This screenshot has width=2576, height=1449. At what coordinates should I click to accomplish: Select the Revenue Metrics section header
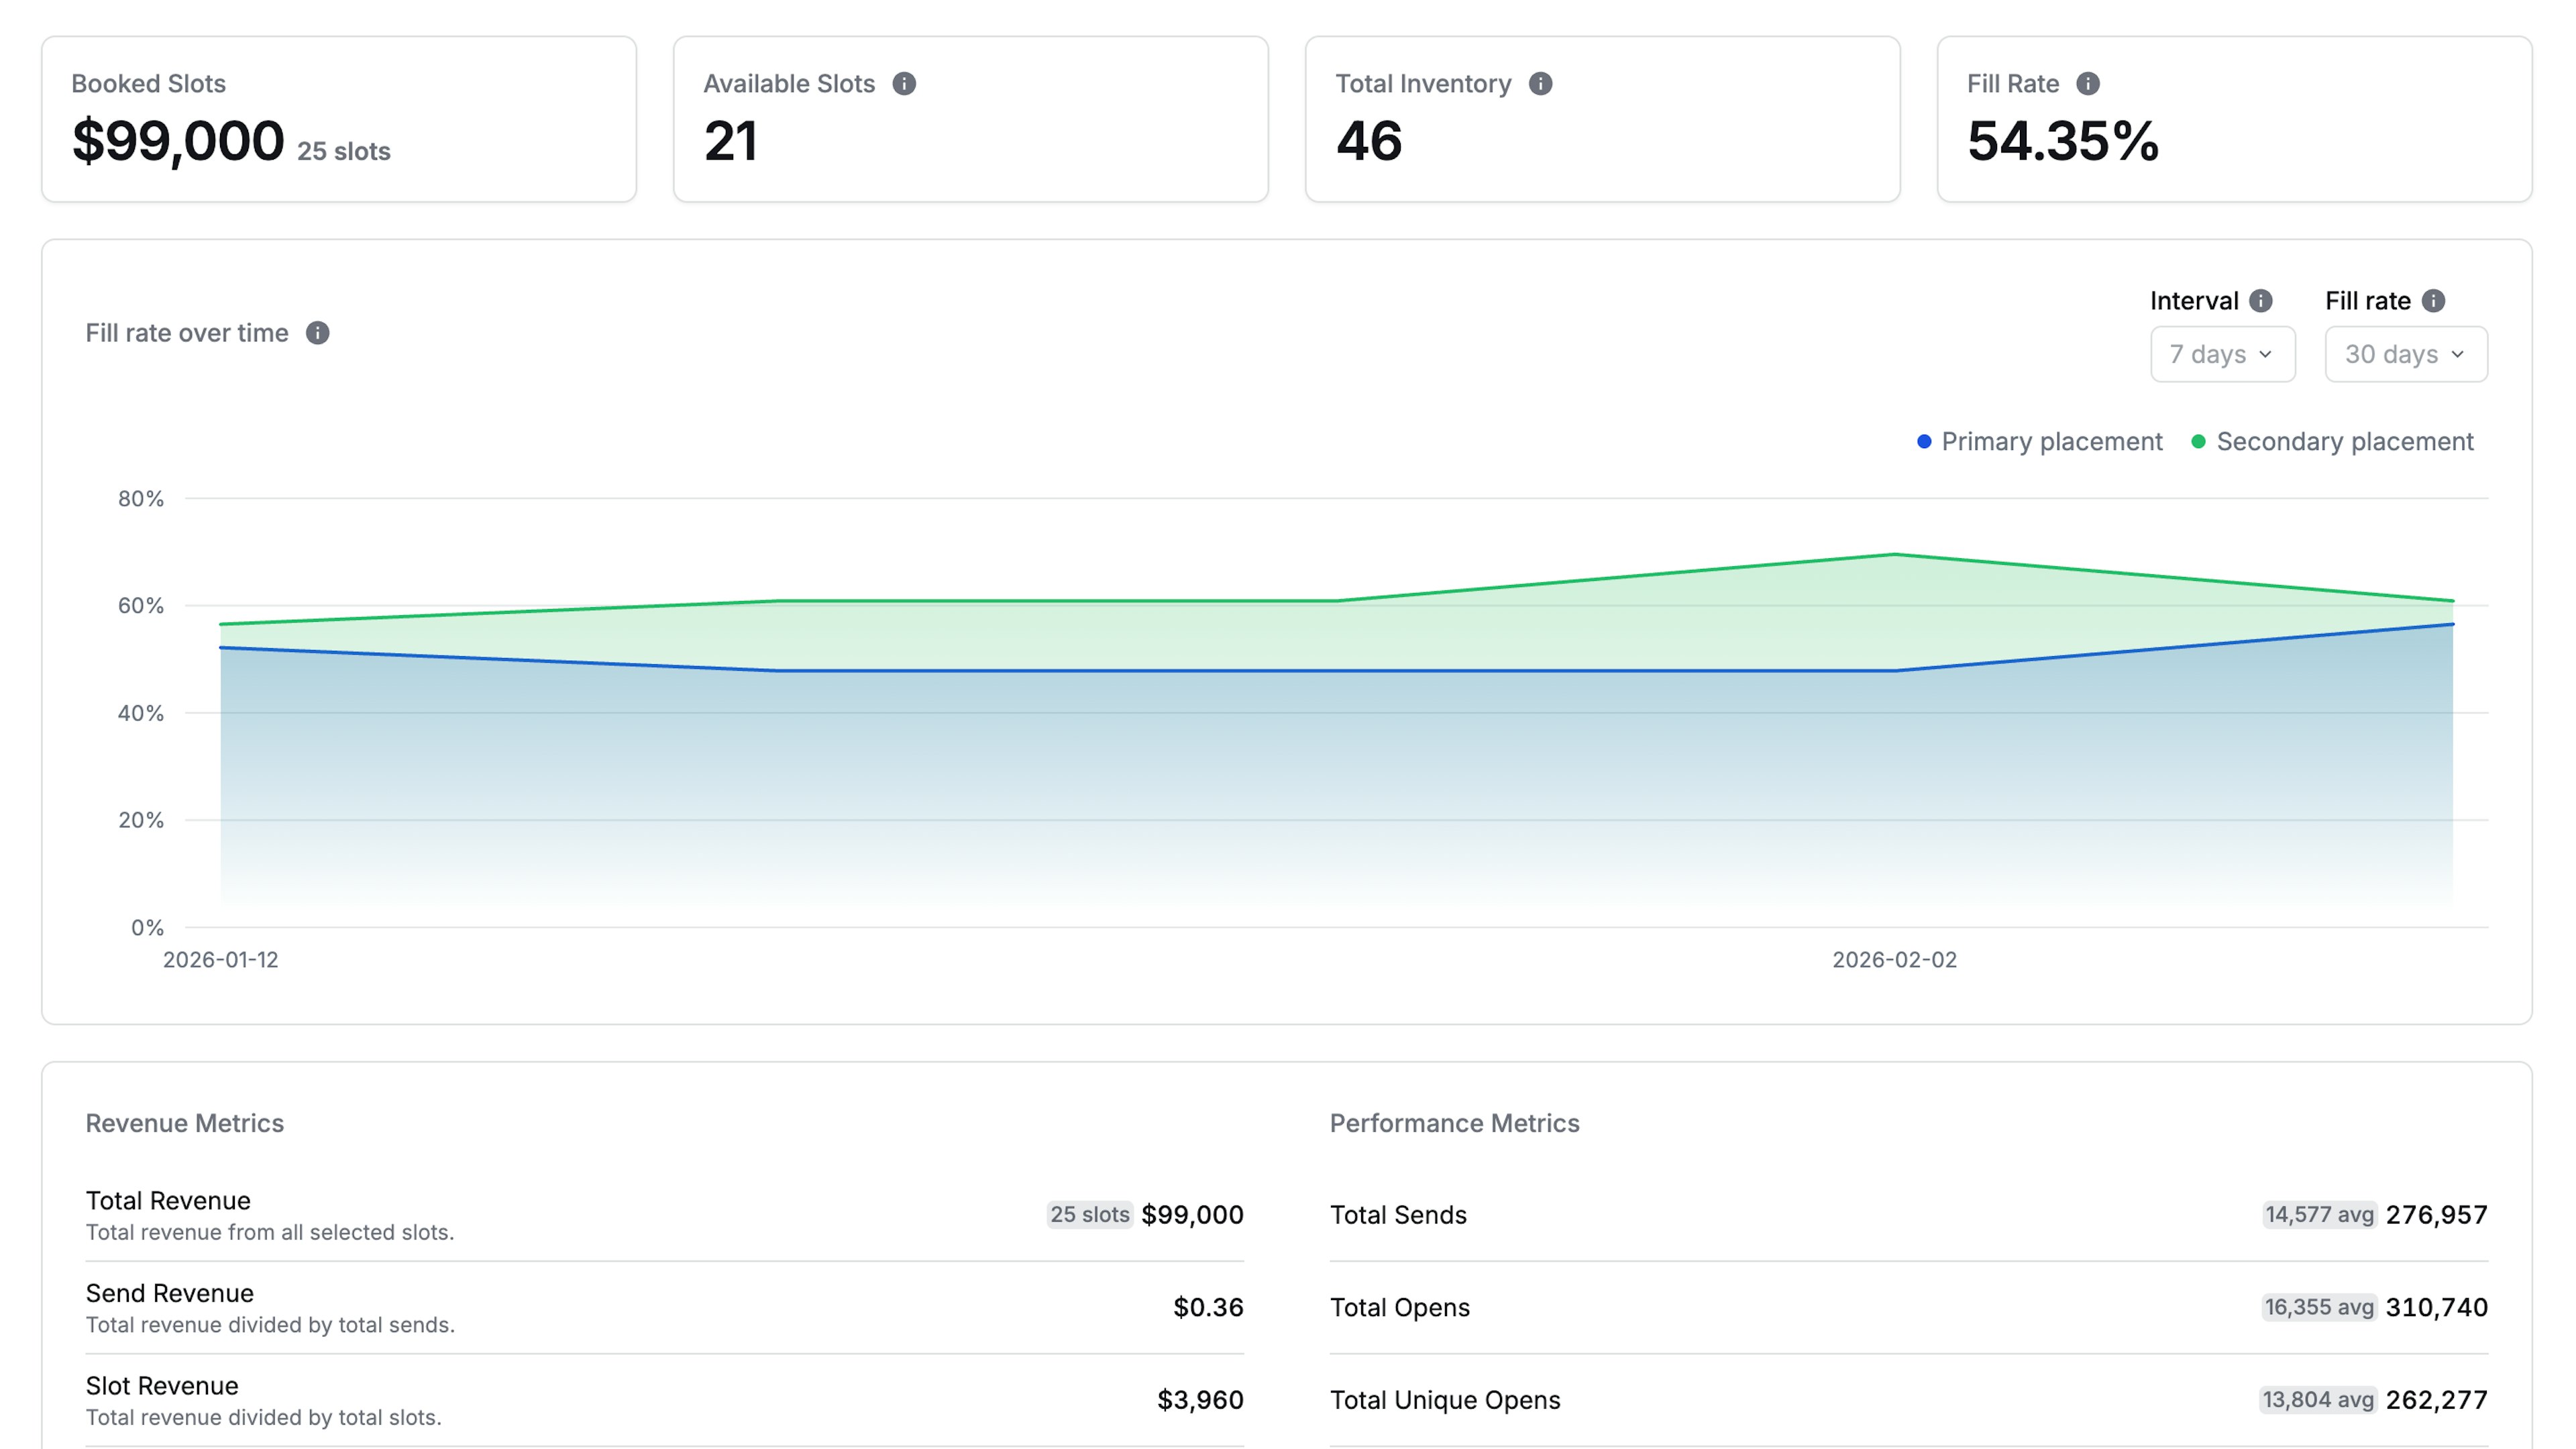tap(185, 1123)
